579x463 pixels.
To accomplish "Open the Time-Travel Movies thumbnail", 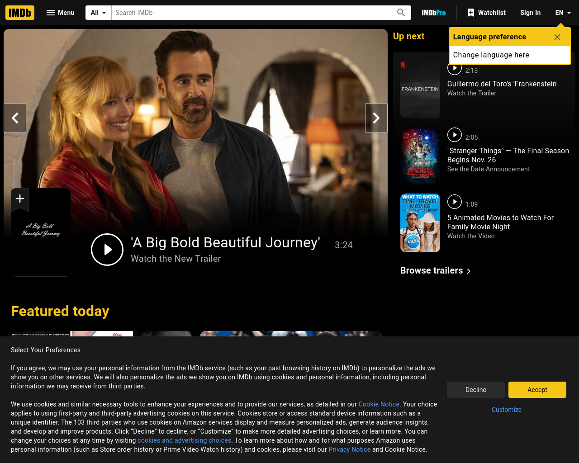I will (x=420, y=223).
